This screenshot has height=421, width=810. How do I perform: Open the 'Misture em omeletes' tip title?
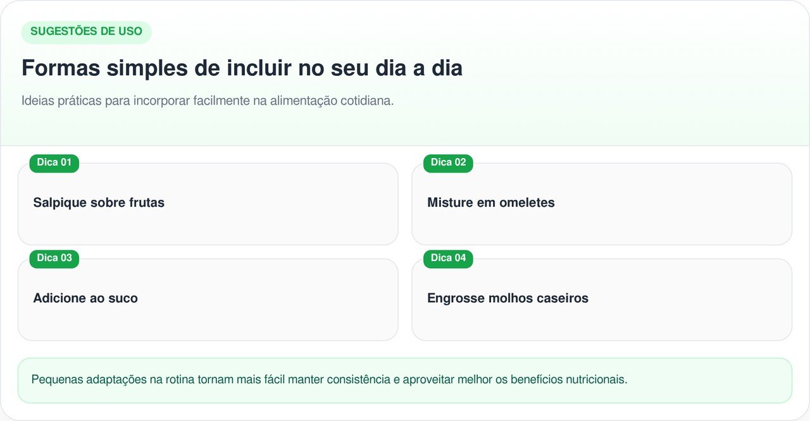491,203
